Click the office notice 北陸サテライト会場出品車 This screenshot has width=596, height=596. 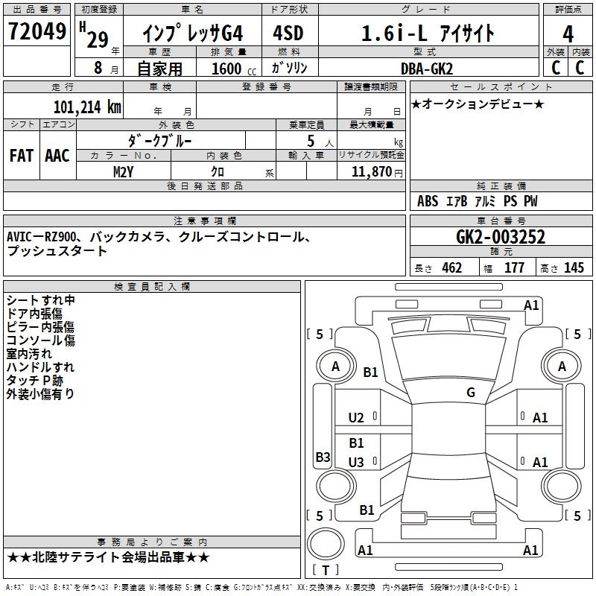click(x=108, y=557)
